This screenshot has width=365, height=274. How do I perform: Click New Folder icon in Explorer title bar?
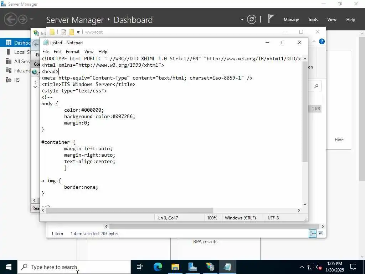pos(71,32)
